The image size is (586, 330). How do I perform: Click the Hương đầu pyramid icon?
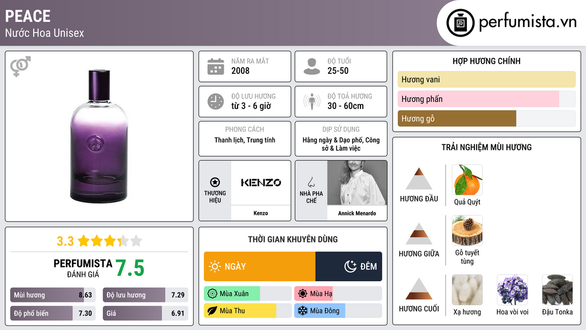(419, 179)
